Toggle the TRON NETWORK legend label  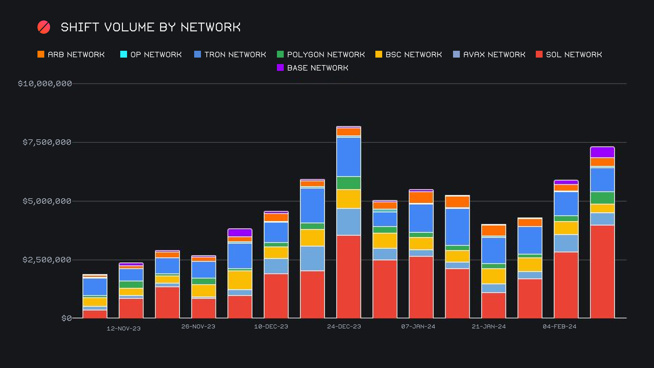235,55
